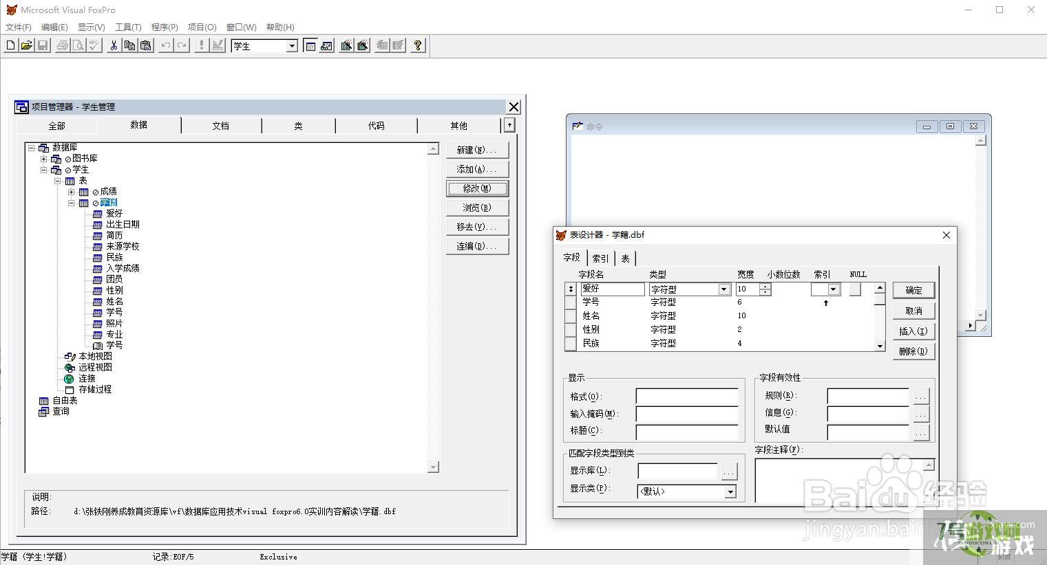
Task: Click the Undo toolbar icon
Action: 166,45
